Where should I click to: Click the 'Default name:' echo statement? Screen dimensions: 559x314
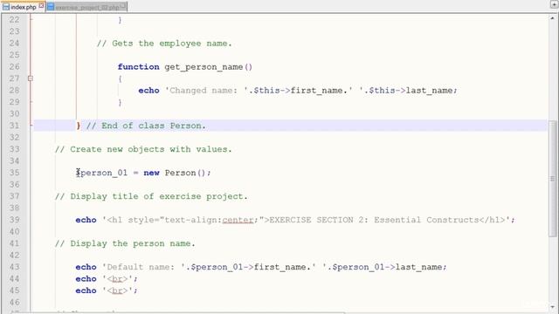click(x=261, y=267)
